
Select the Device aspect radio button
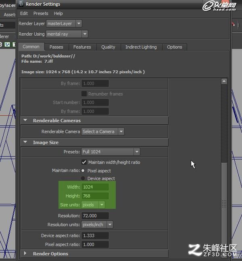(83, 178)
